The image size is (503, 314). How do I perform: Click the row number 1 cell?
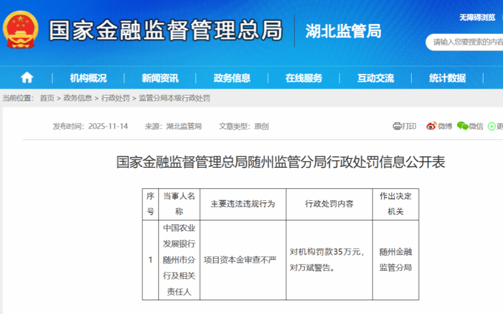150,260
